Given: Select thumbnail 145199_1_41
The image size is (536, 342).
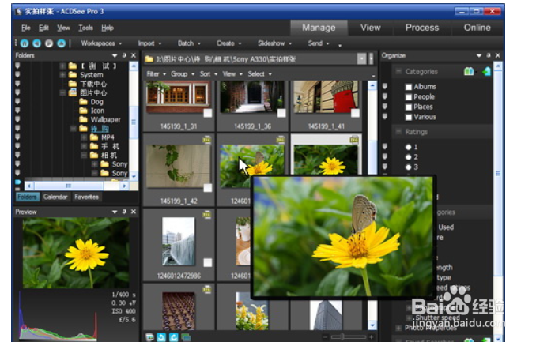Looking at the screenshot, I should tap(327, 106).
